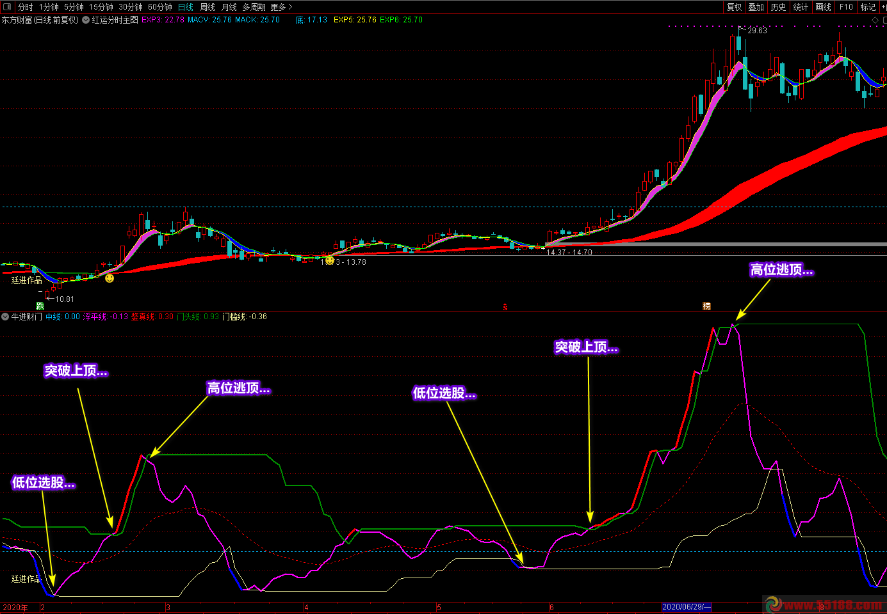Click the 统计 statistics button
The height and width of the screenshot is (614, 887).
pos(801,7)
